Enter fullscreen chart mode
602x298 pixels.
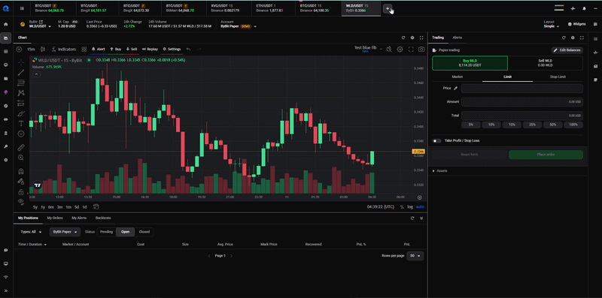point(411,49)
